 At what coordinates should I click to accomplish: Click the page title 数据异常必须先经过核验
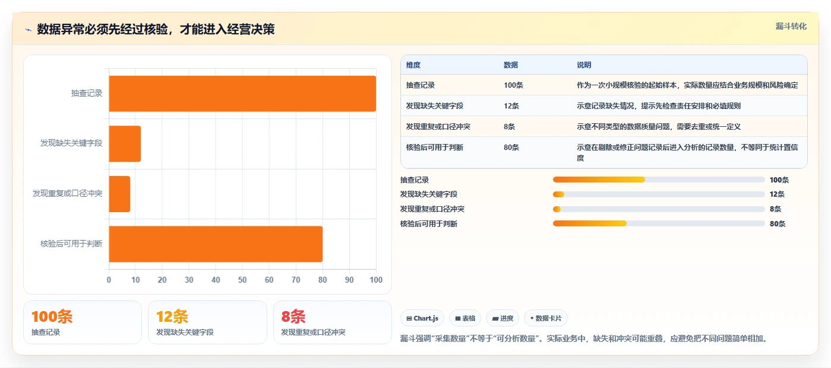[x=156, y=30]
